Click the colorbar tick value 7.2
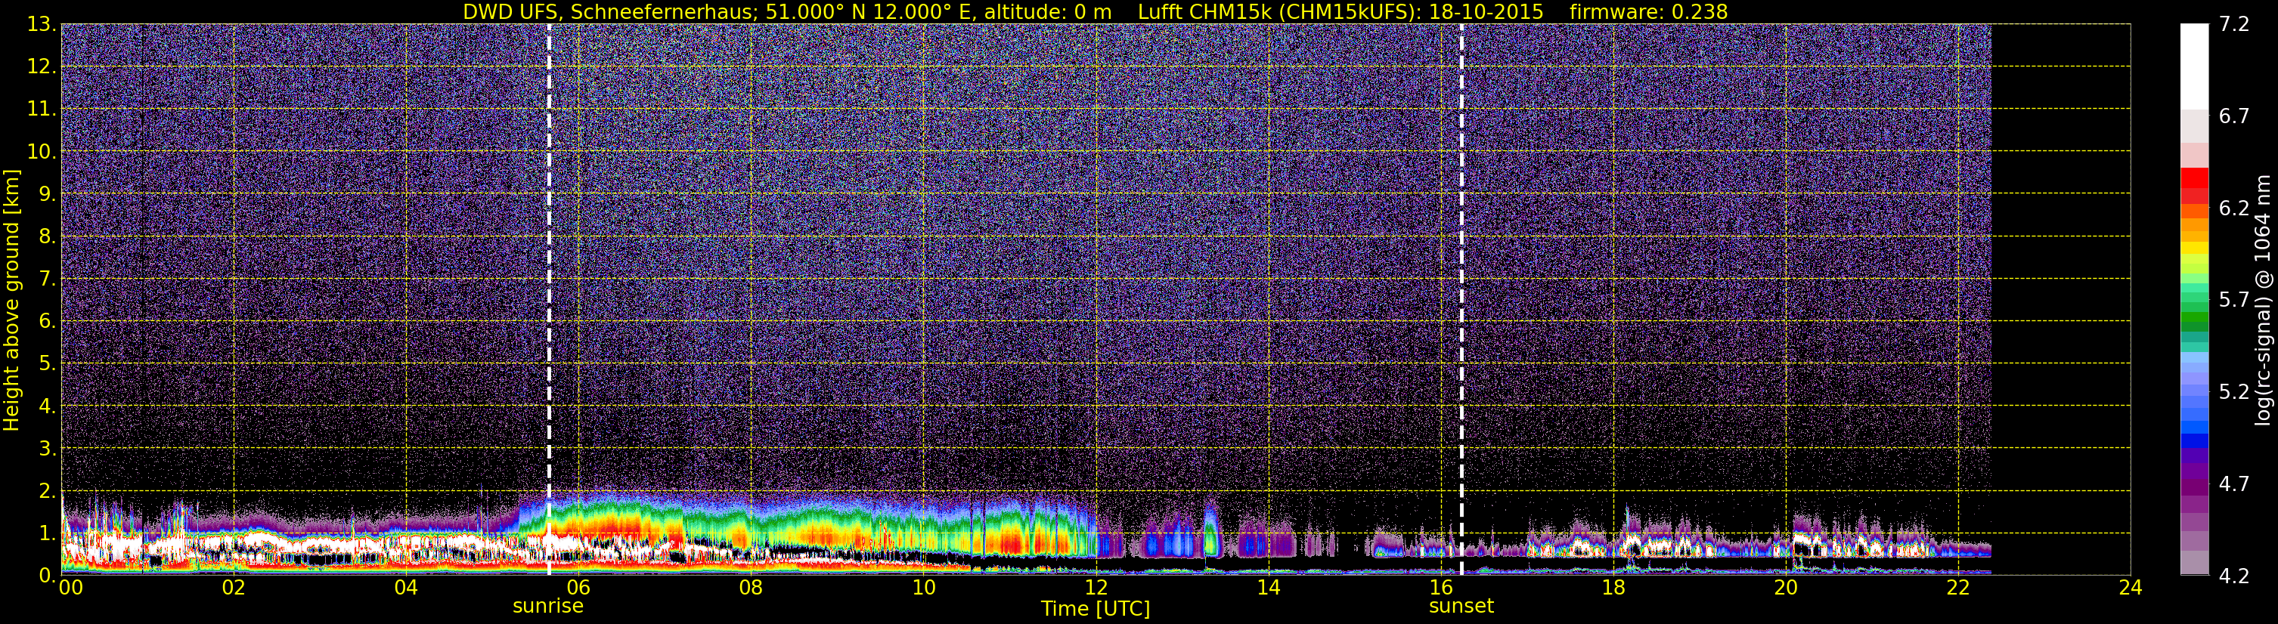The height and width of the screenshot is (624, 2278). click(2234, 25)
